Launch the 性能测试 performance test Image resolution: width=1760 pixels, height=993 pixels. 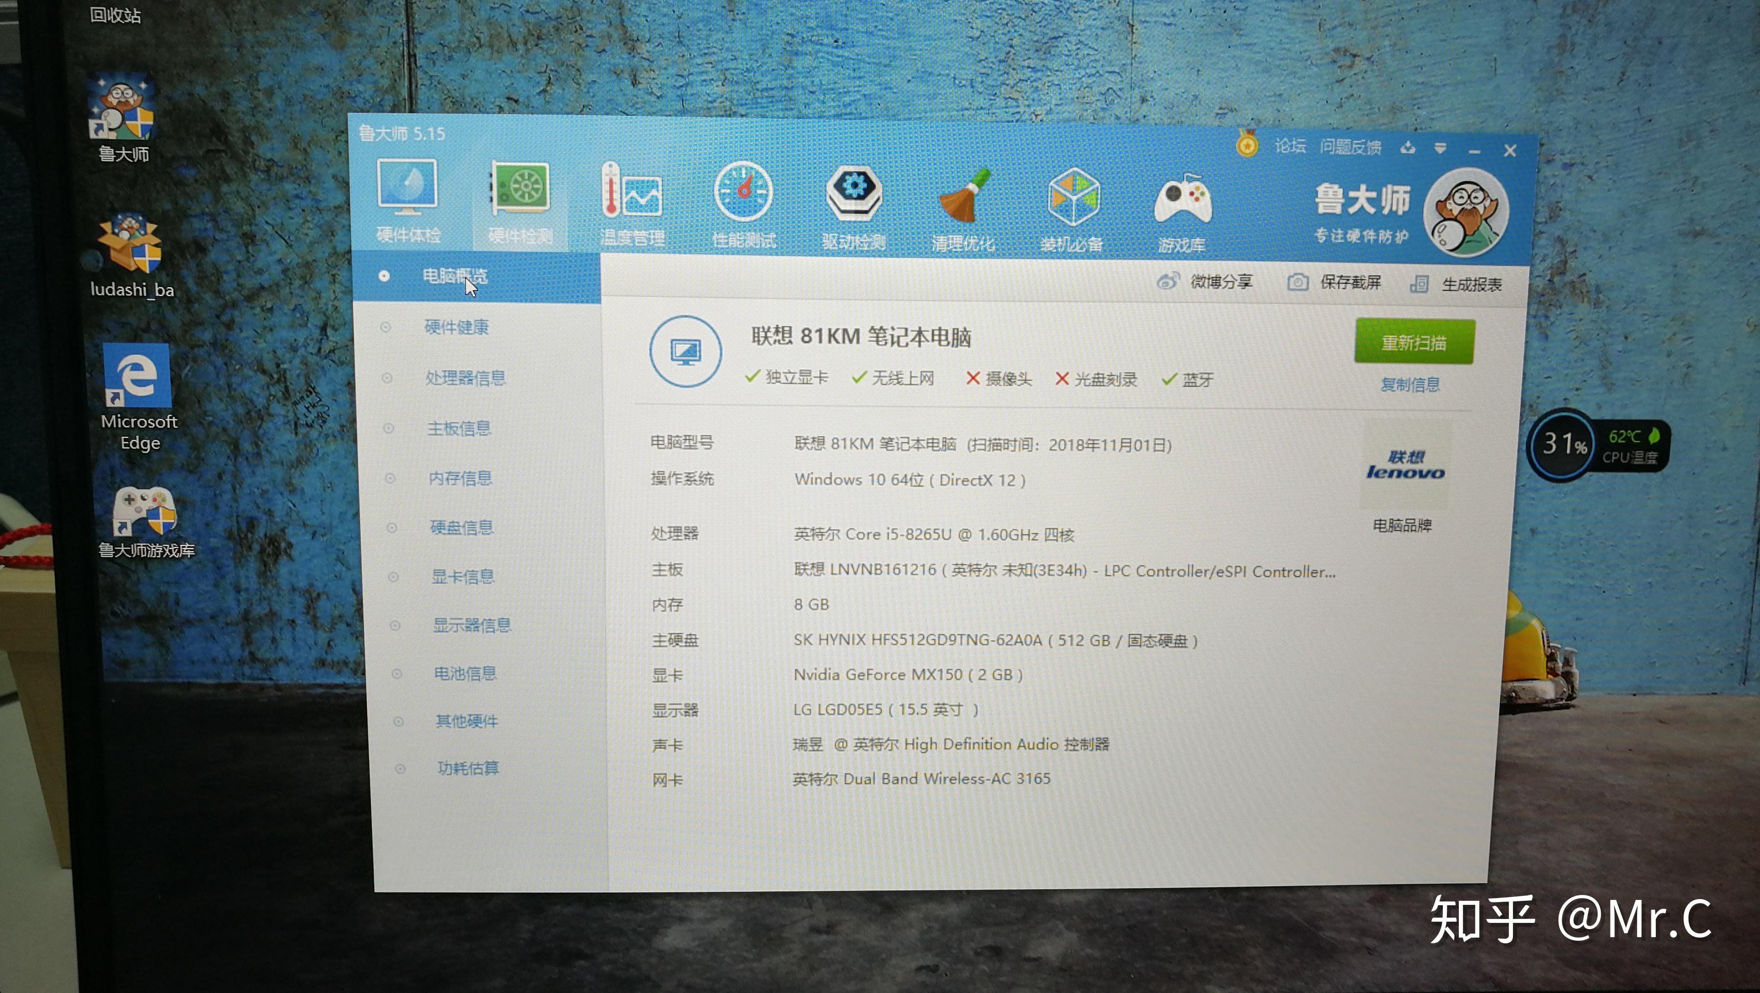(x=743, y=206)
